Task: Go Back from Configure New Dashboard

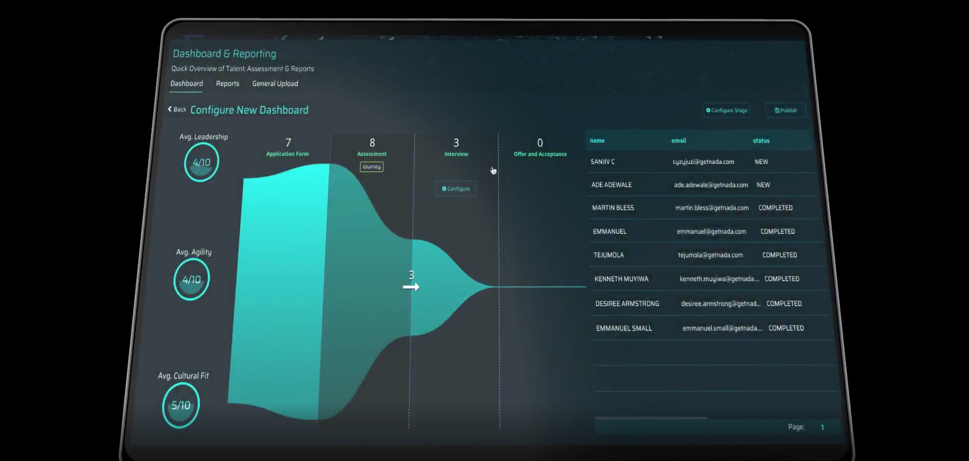Action: click(x=177, y=109)
